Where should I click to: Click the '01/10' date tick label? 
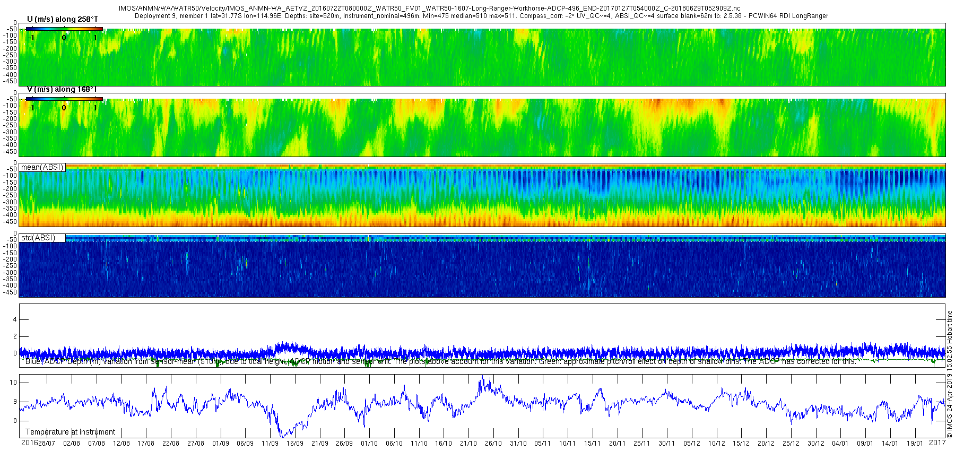point(369,444)
